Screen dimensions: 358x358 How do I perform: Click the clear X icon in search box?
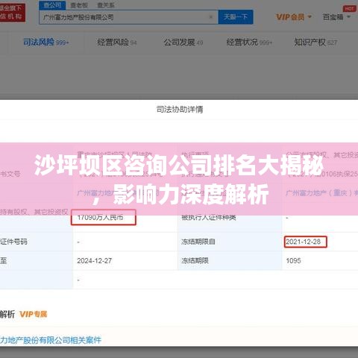211,17
